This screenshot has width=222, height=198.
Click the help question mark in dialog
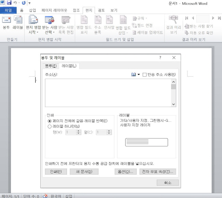pos(160,58)
